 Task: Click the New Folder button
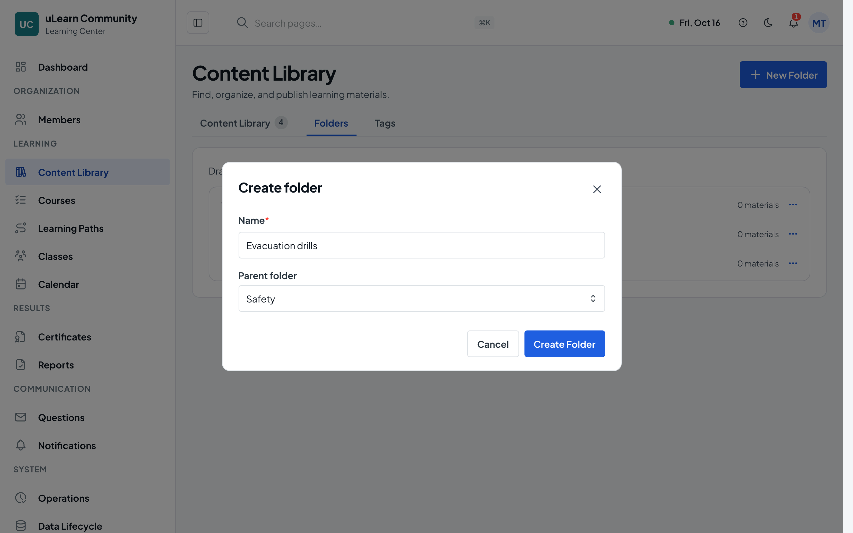[783, 75]
